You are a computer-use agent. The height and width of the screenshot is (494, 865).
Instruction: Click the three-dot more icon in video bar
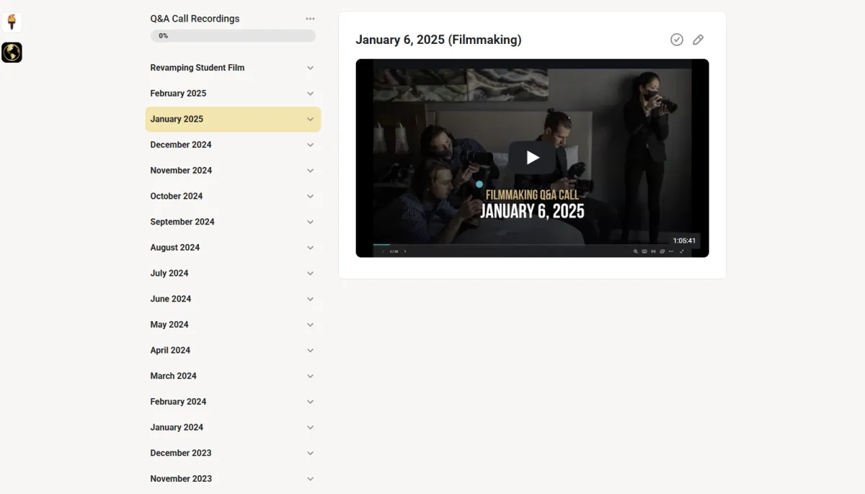pyautogui.click(x=671, y=251)
